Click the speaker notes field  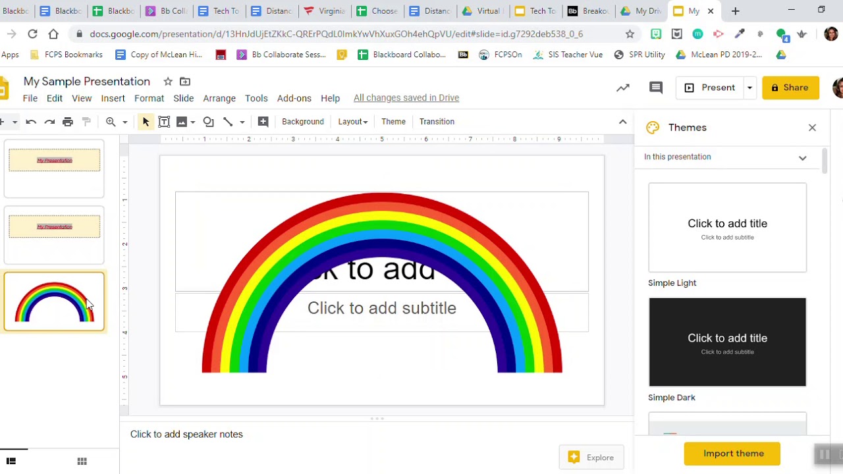(377, 434)
